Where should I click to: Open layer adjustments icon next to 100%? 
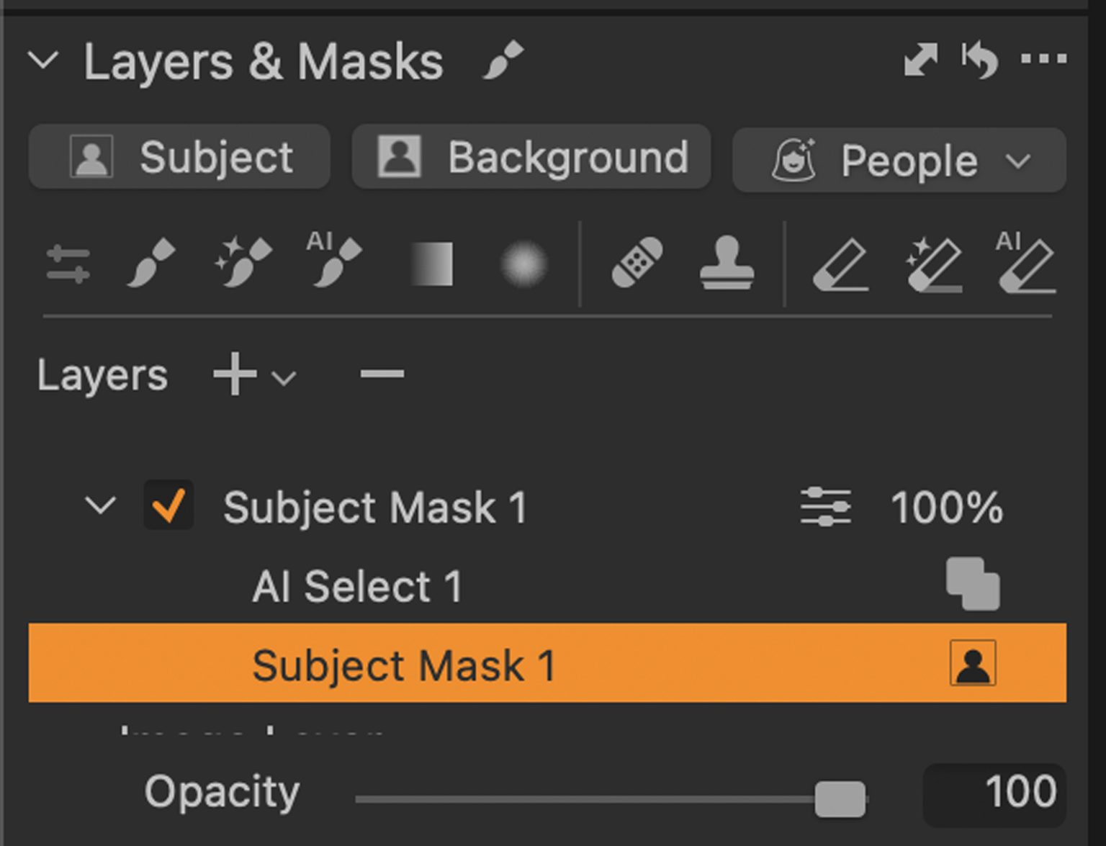pos(825,507)
